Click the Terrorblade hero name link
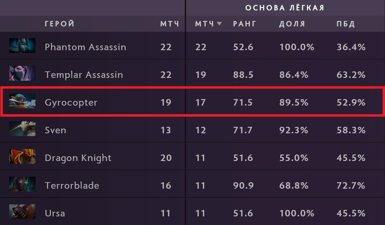This screenshot has width=385, height=225. [x=72, y=186]
